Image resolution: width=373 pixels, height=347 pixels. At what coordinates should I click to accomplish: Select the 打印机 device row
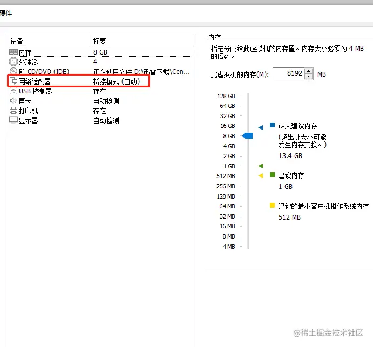[101, 111]
